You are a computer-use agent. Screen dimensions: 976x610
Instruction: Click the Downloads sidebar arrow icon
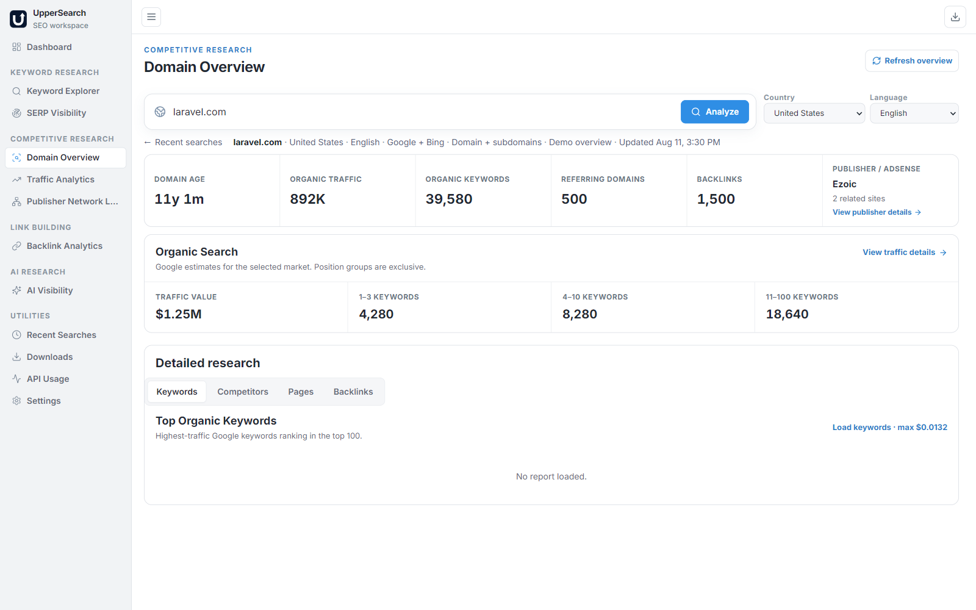coord(16,357)
